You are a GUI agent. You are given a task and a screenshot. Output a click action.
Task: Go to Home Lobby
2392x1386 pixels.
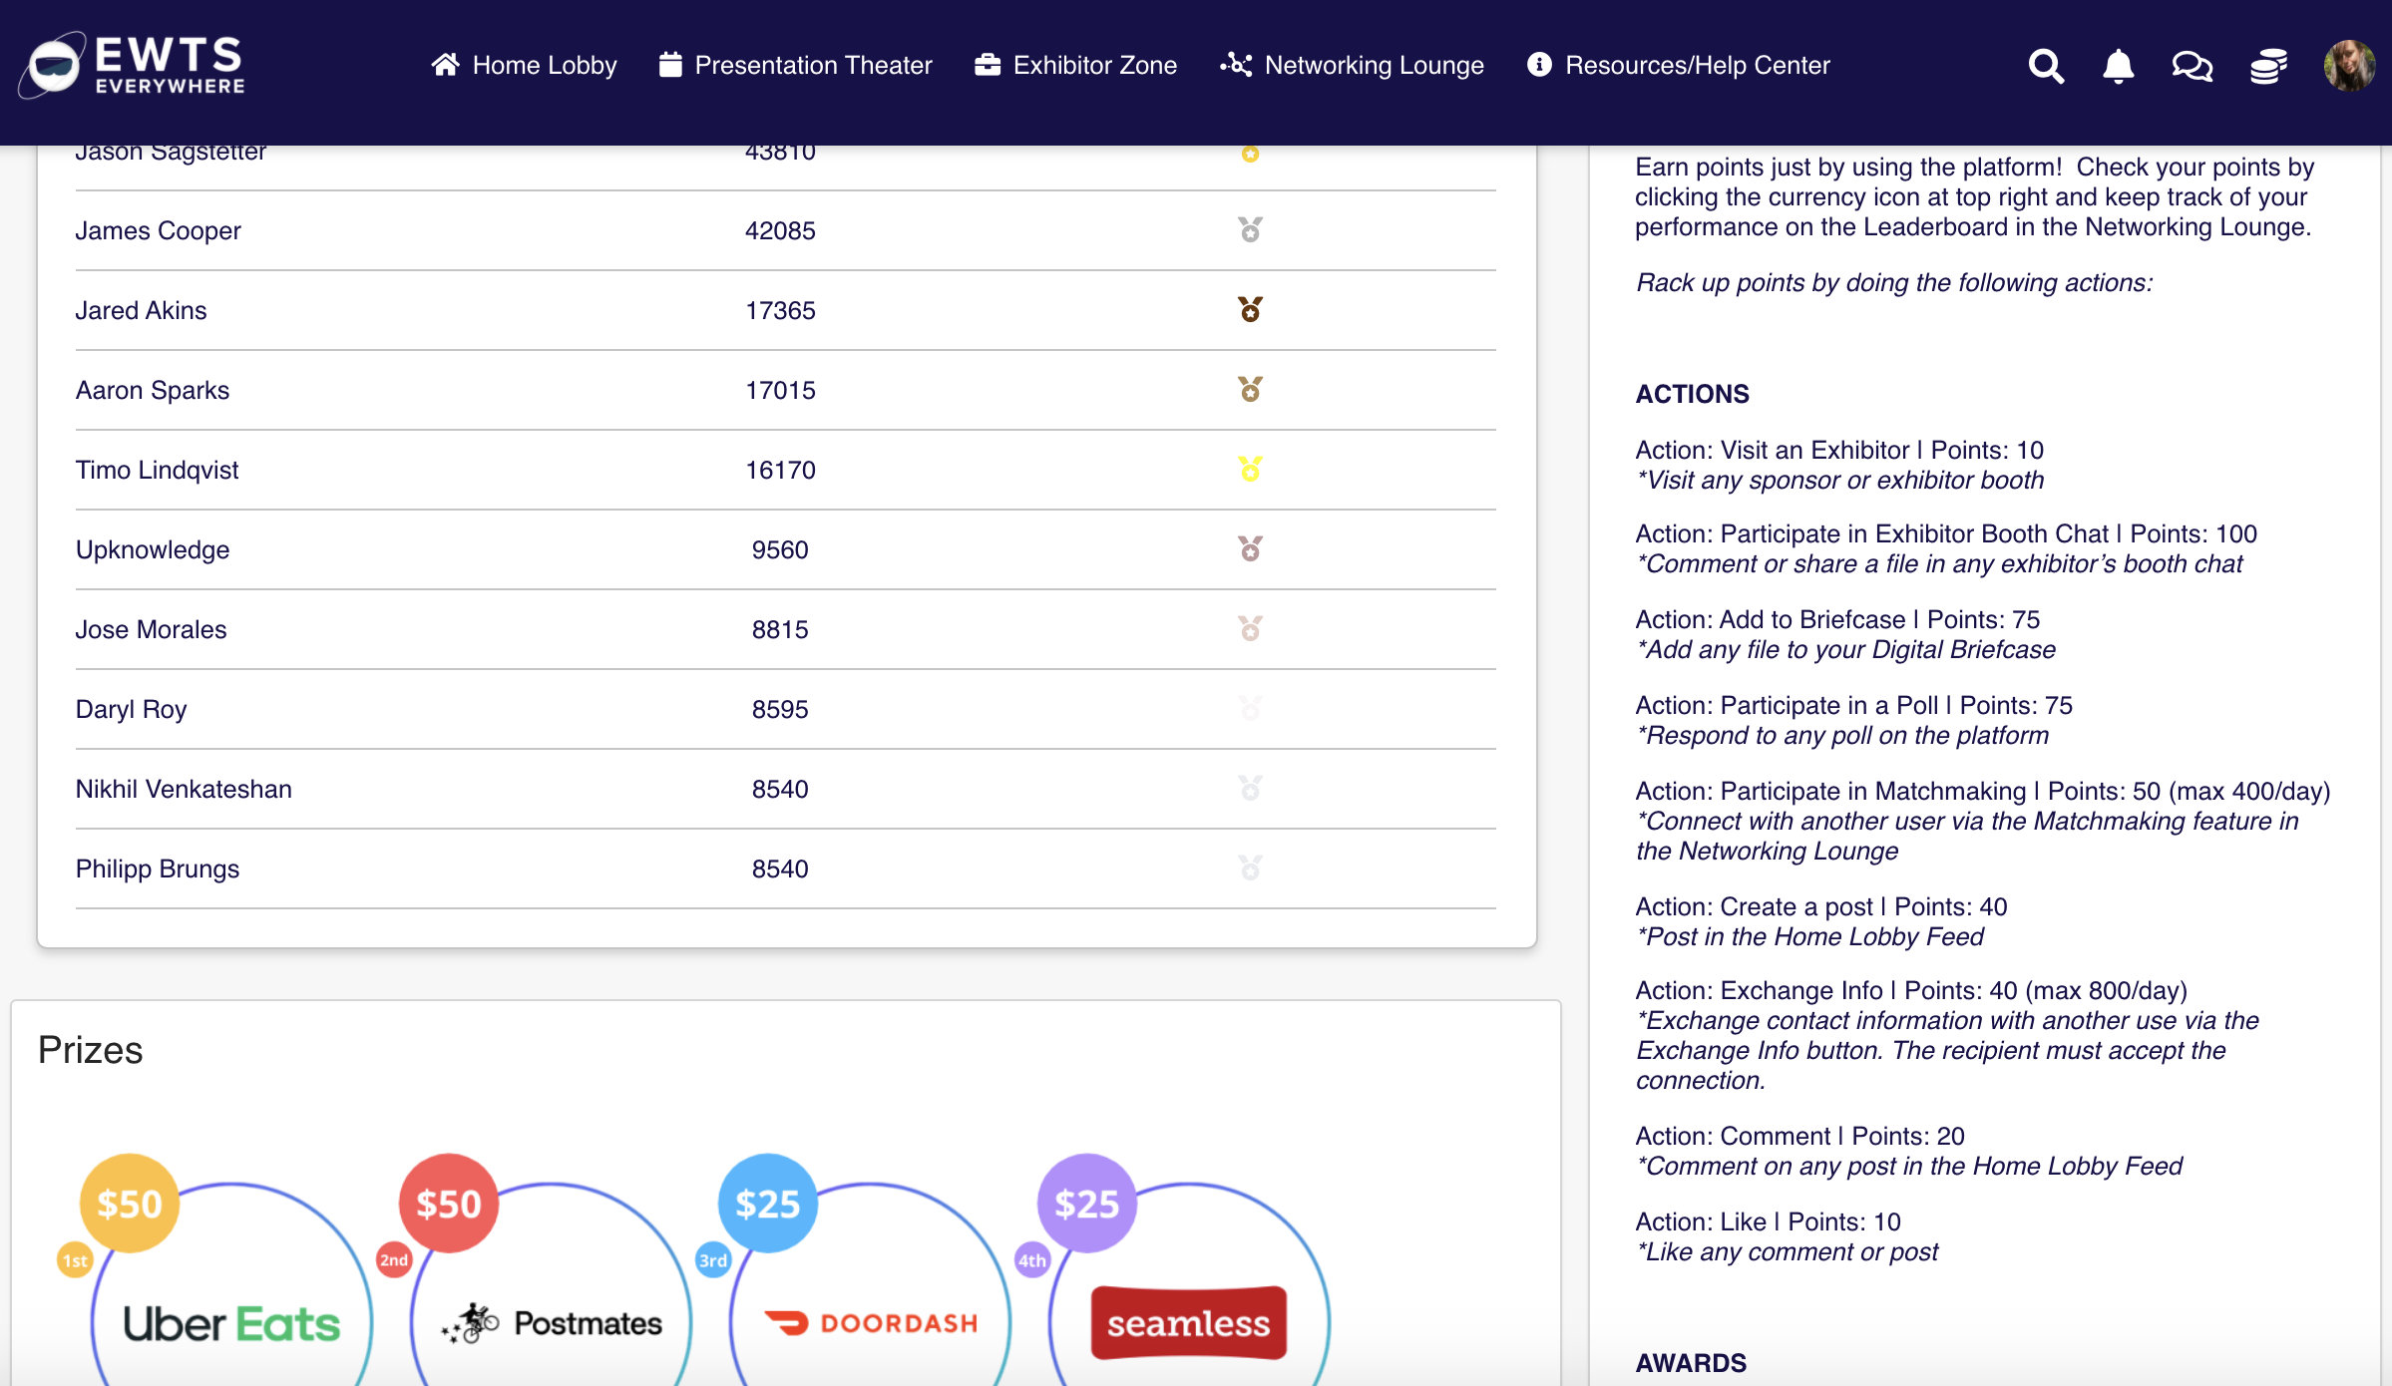pos(524,65)
